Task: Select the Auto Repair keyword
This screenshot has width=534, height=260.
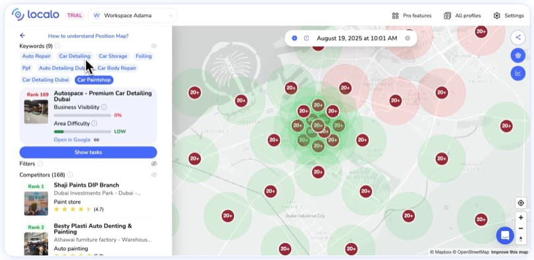Action: [x=36, y=56]
